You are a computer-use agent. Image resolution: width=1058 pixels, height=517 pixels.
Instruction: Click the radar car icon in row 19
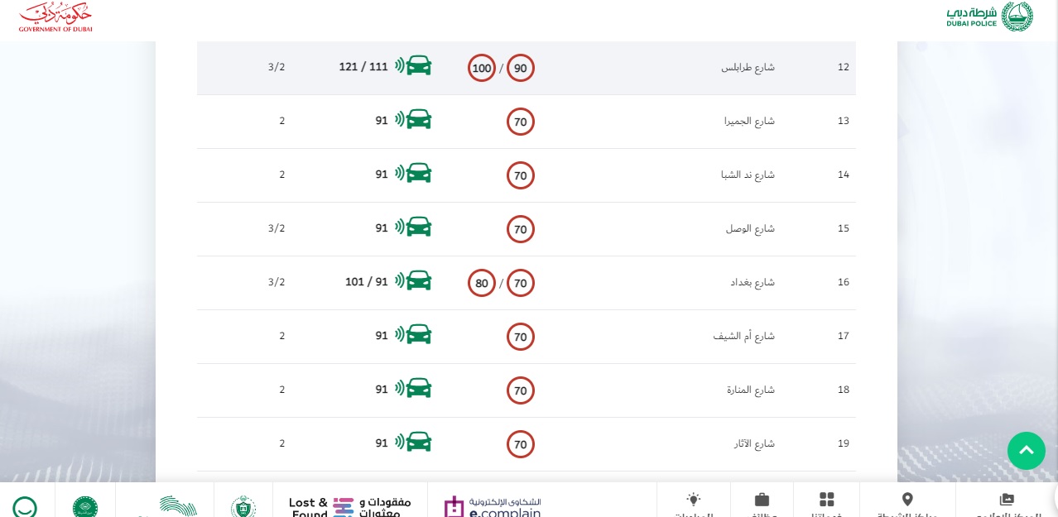413,443
